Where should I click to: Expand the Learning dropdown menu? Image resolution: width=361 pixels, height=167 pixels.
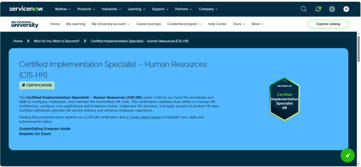[136, 9]
